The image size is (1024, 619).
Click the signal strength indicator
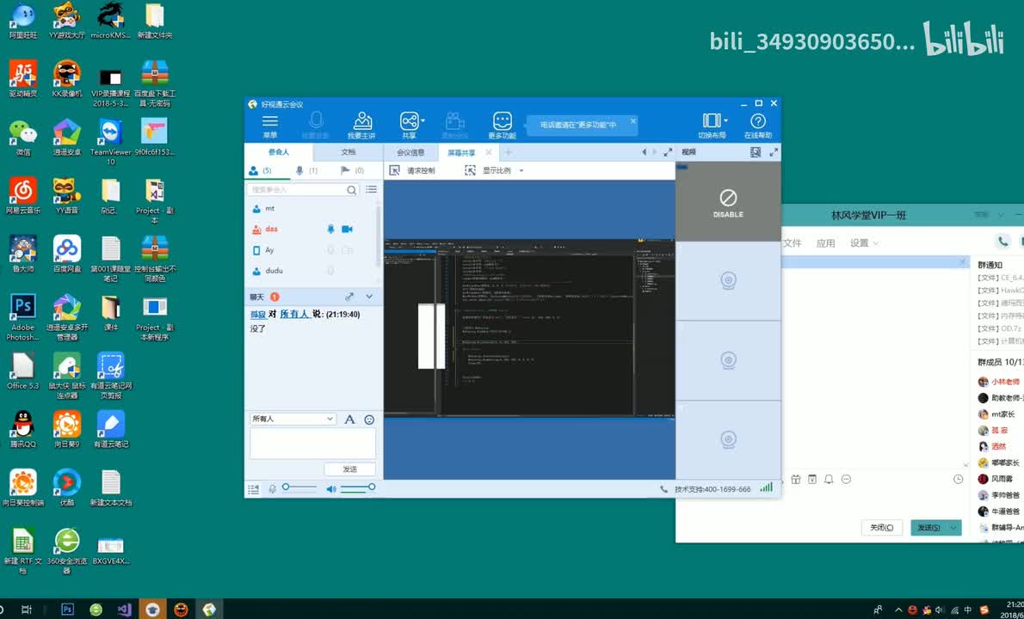click(x=766, y=487)
